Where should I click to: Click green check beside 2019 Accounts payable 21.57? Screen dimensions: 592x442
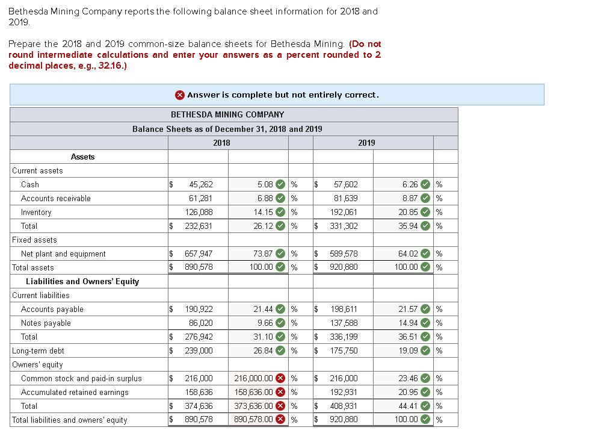[x=425, y=309]
